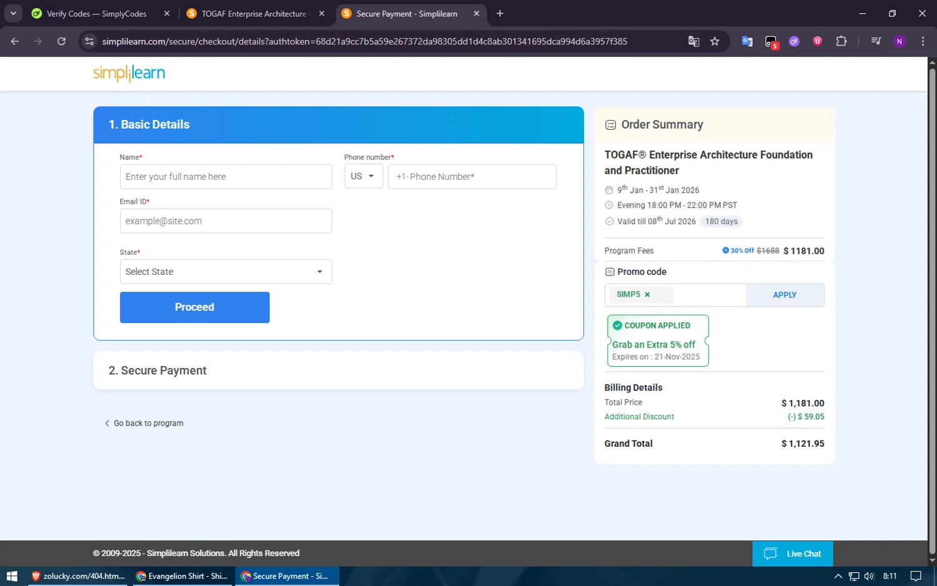
Task: Click the Grab an Extra 5% off coupon
Action: click(658, 341)
